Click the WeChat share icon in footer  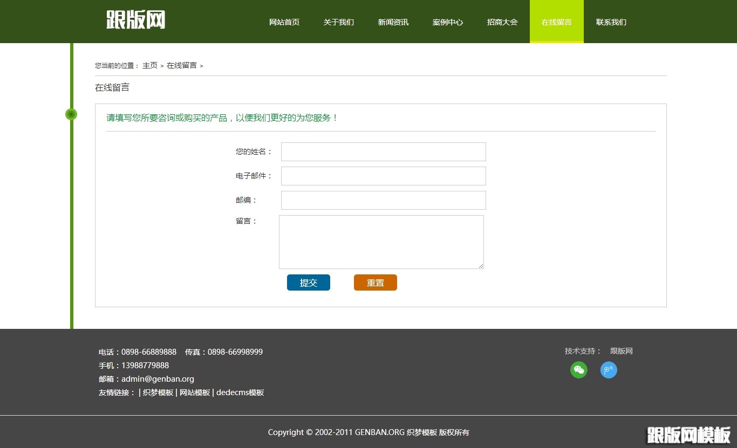pyautogui.click(x=578, y=370)
